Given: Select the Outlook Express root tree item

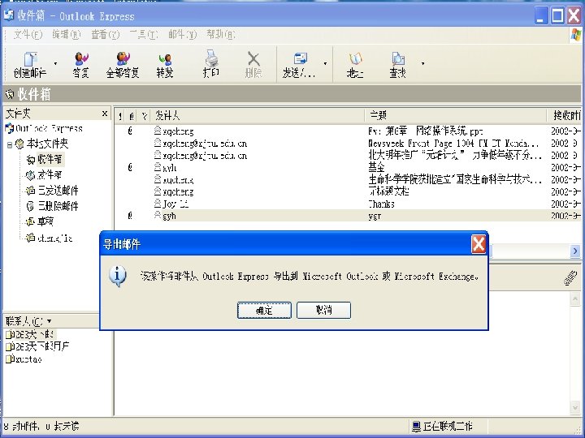Looking at the screenshot, I should click(44, 128).
